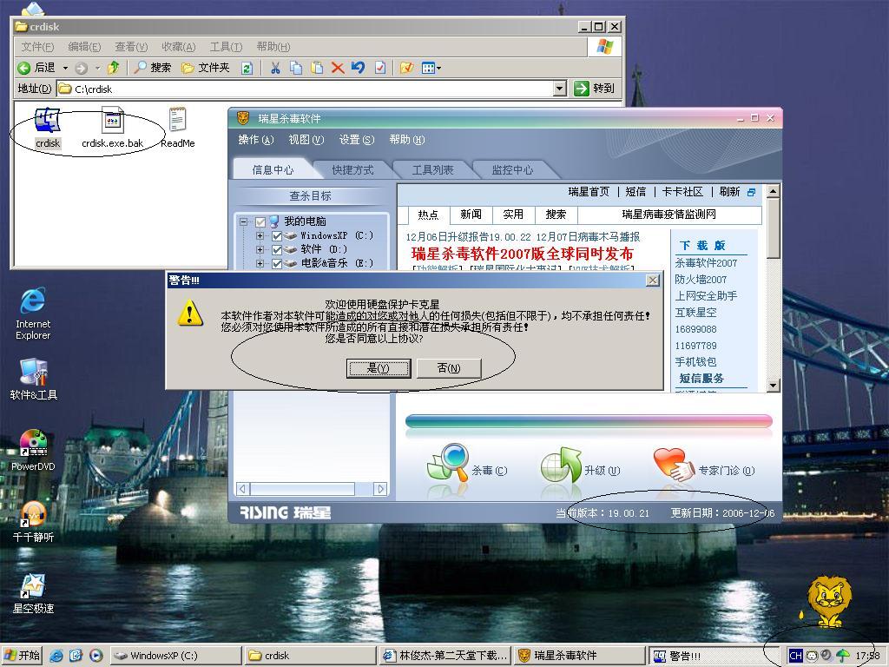Click the Rising lion mascot on desktop
Screen dimensions: 889x667
point(829,601)
